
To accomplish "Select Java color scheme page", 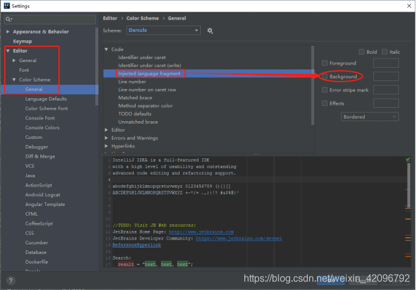I will pos(30,175).
